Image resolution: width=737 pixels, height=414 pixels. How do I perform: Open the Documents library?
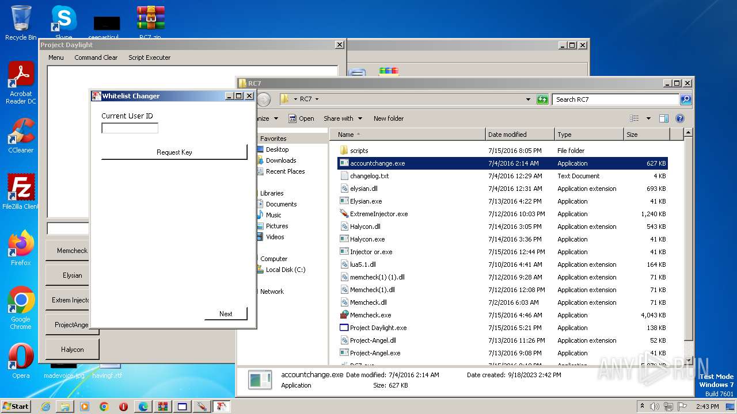click(x=281, y=204)
